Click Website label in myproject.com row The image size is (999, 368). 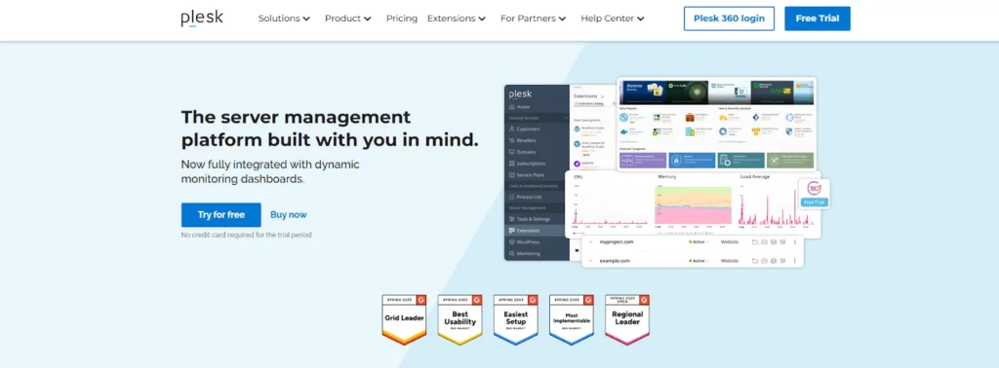pyautogui.click(x=730, y=242)
